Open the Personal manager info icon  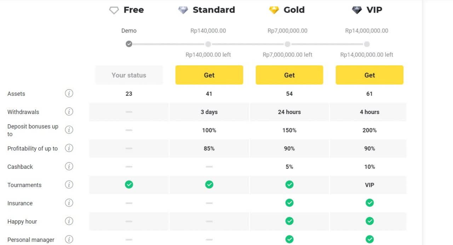coord(69,239)
